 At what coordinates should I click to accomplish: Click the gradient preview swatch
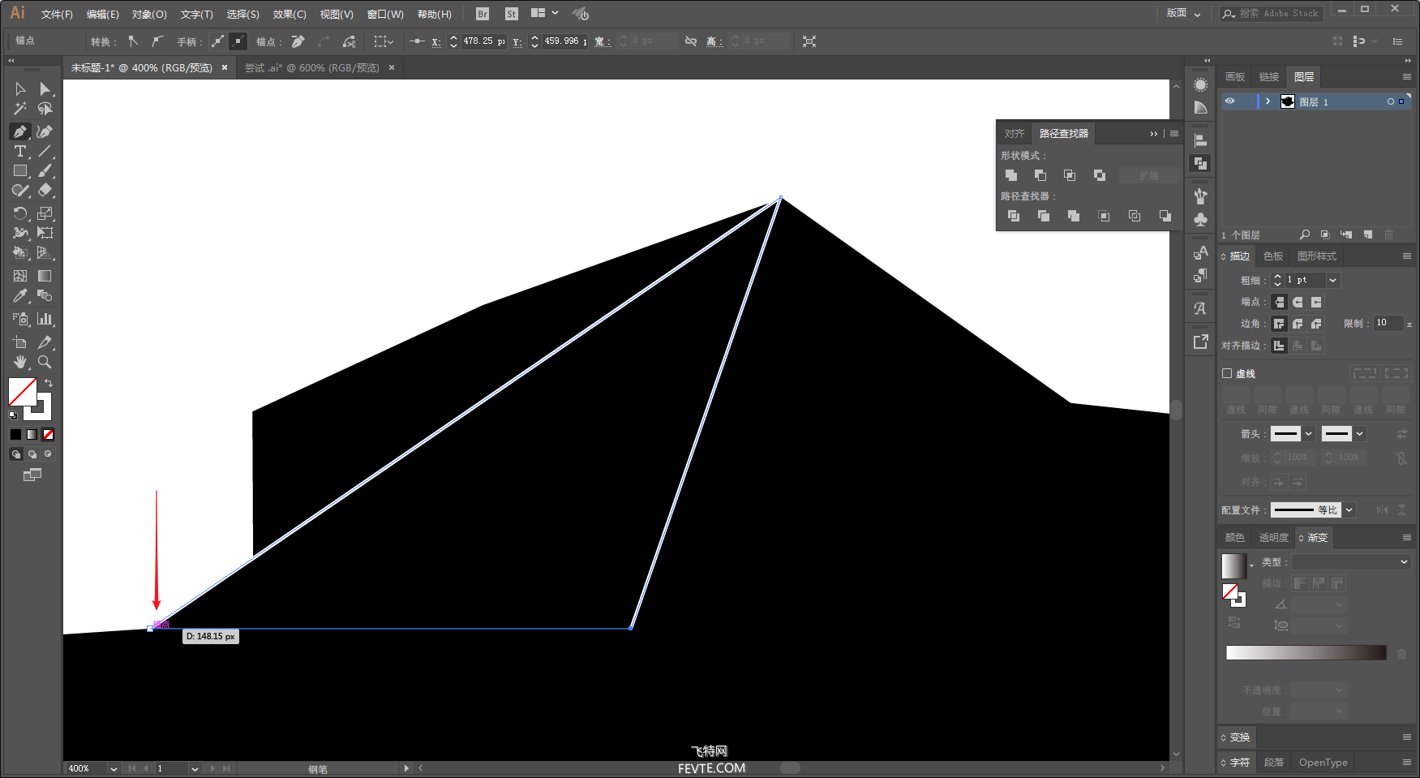click(x=1233, y=565)
